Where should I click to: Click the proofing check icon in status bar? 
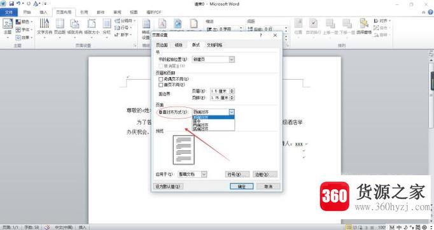pyautogui.click(x=47, y=227)
